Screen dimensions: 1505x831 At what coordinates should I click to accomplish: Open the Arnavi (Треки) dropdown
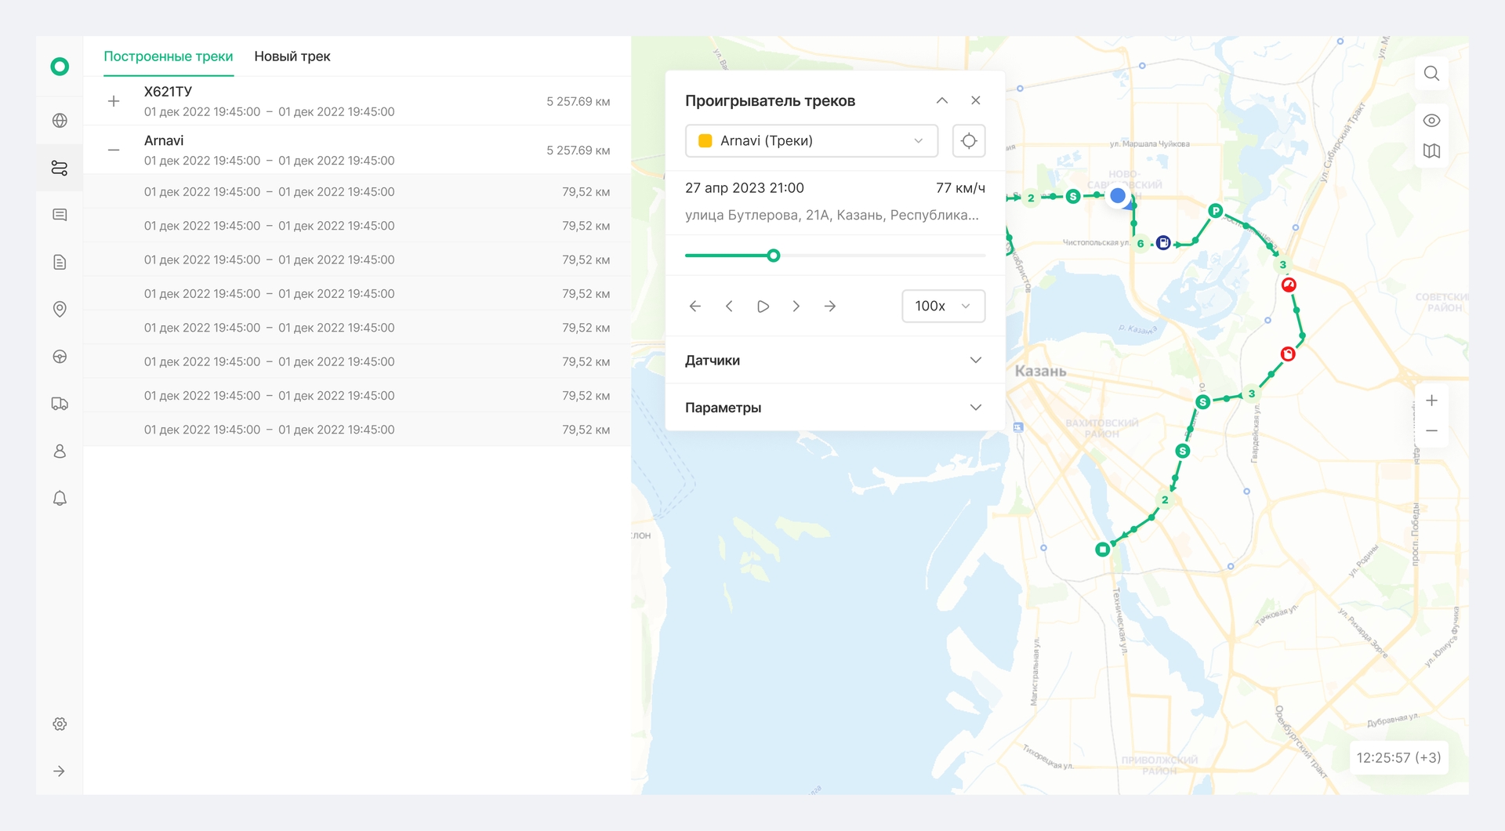(x=811, y=141)
